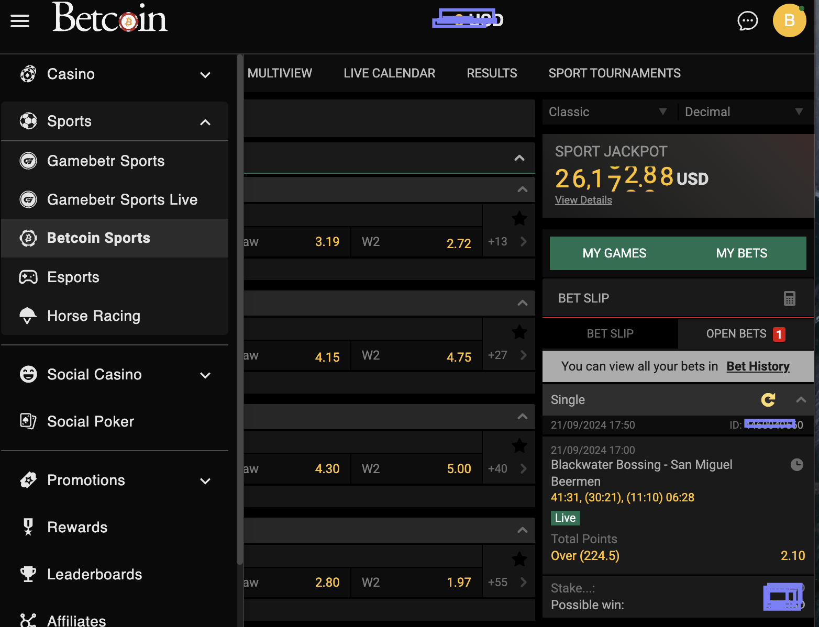
Task: Click the Social Casino smiley icon
Action: pyautogui.click(x=28, y=374)
